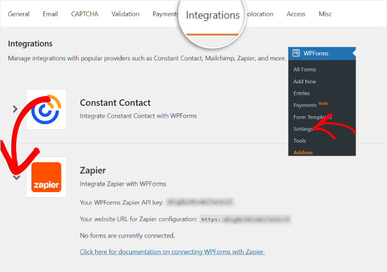Expand the Constant Contact integration chevron
The image size is (387, 272).
(x=15, y=109)
